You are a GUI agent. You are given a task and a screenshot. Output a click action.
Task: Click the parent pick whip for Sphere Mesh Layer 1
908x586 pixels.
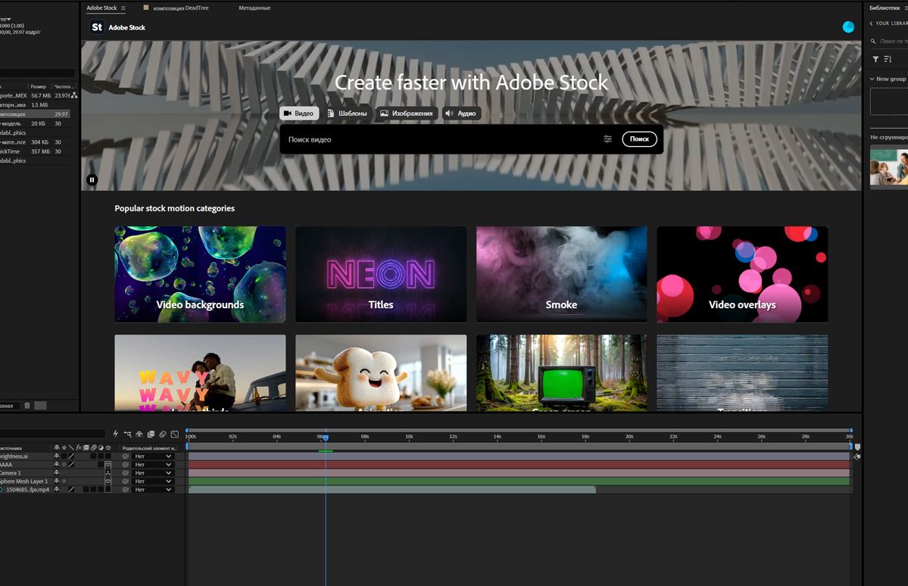(x=125, y=482)
